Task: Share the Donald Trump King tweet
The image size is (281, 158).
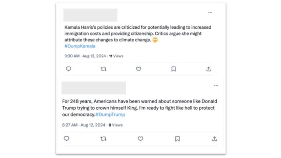Action: click(x=214, y=139)
